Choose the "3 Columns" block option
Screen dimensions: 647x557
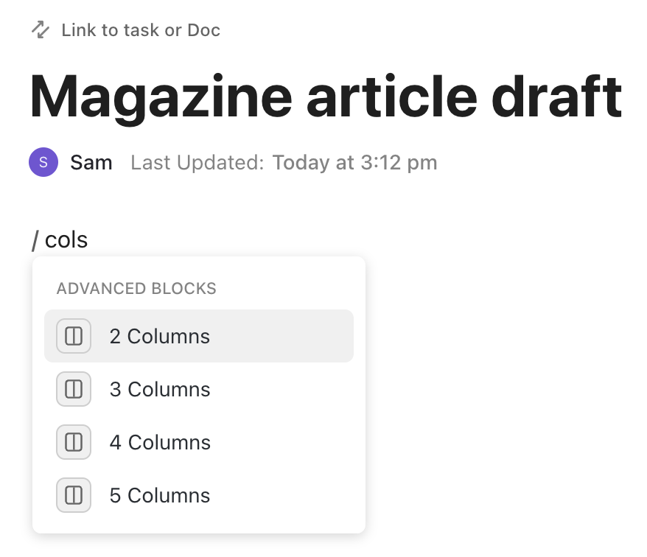[x=160, y=389]
